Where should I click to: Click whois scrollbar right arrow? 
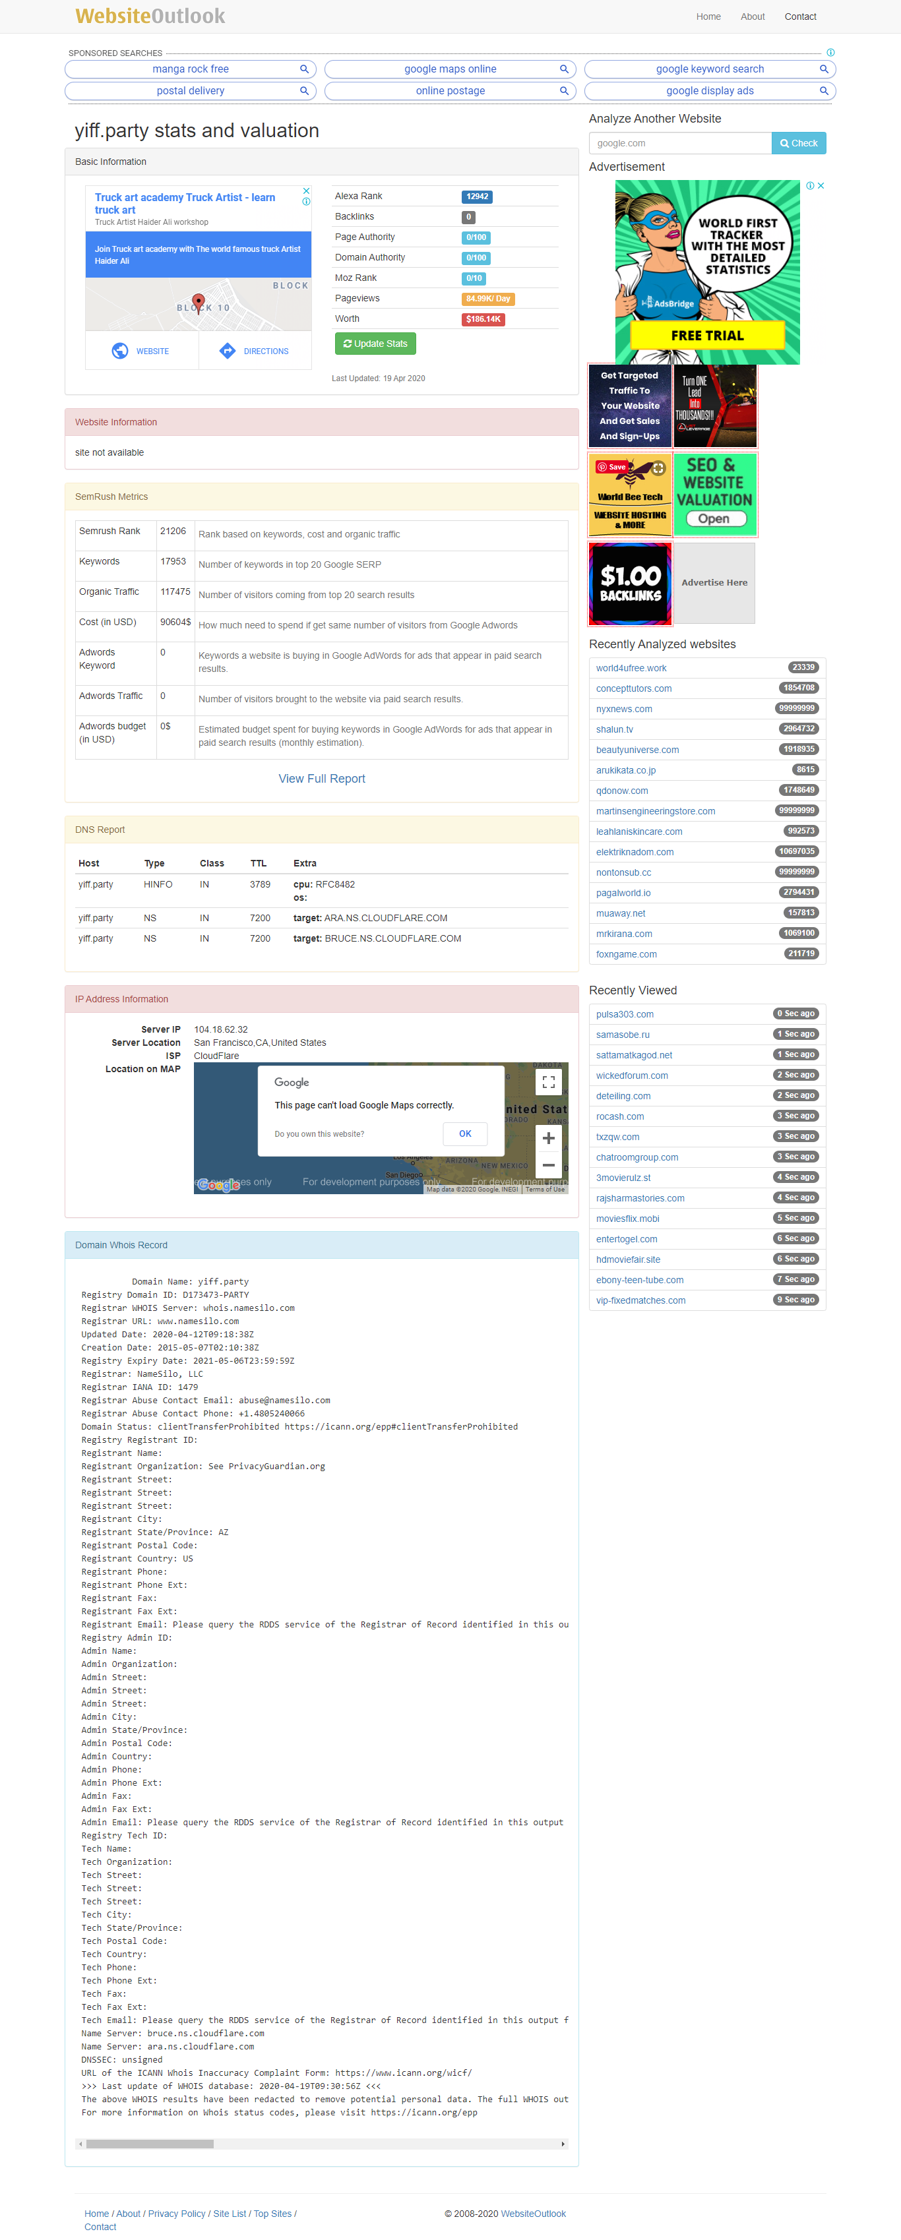point(563,2144)
